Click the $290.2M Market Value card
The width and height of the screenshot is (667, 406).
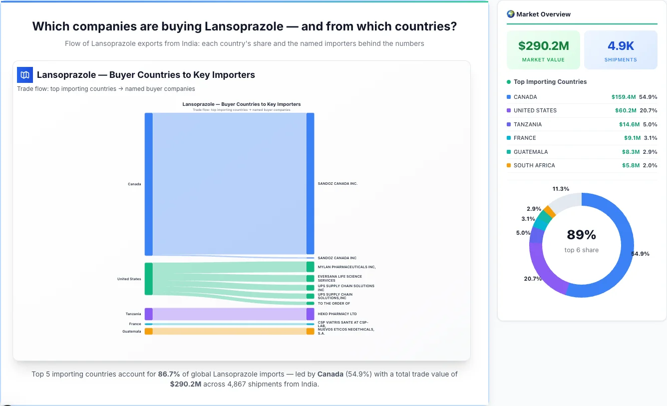[x=543, y=50]
